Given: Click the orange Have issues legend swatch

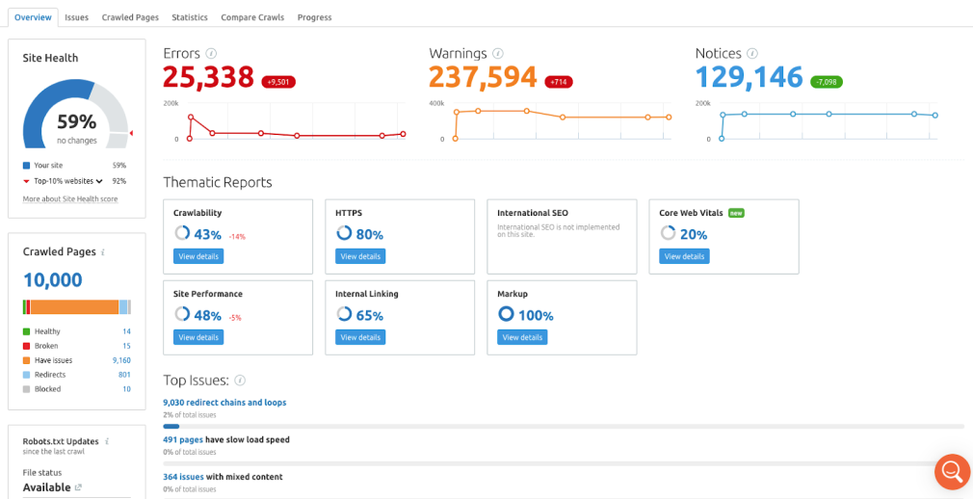Looking at the screenshot, I should pyautogui.click(x=26, y=360).
